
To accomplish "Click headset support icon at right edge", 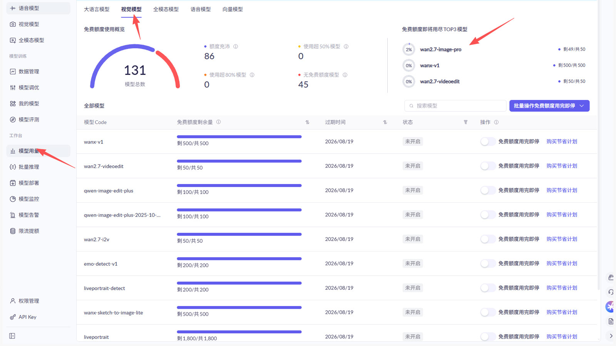I will pyautogui.click(x=611, y=292).
